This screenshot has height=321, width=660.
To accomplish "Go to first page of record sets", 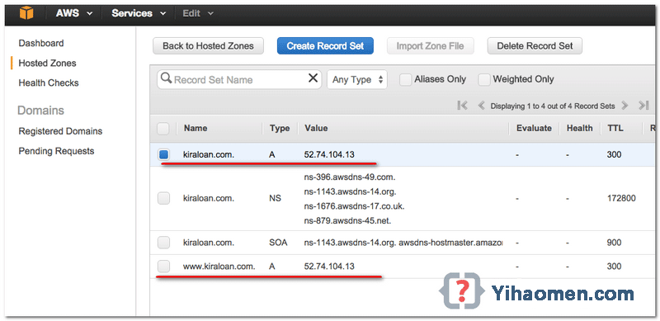I will [x=462, y=106].
